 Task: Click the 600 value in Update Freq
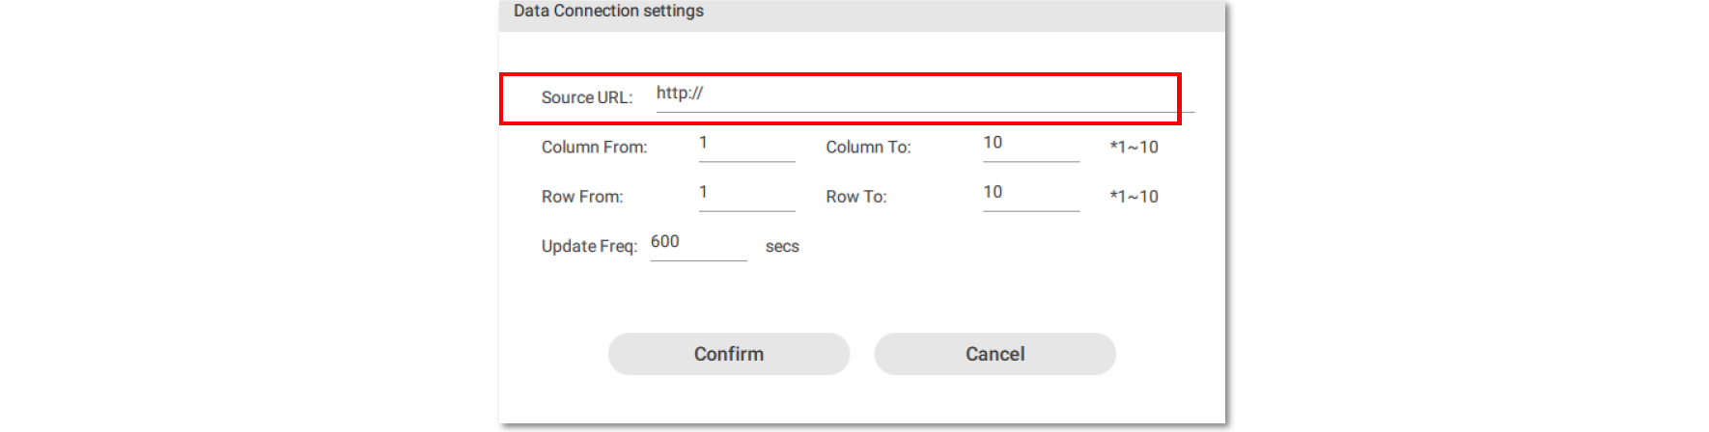[665, 242]
